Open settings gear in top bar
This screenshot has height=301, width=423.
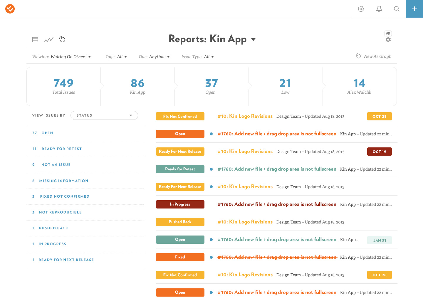click(361, 9)
